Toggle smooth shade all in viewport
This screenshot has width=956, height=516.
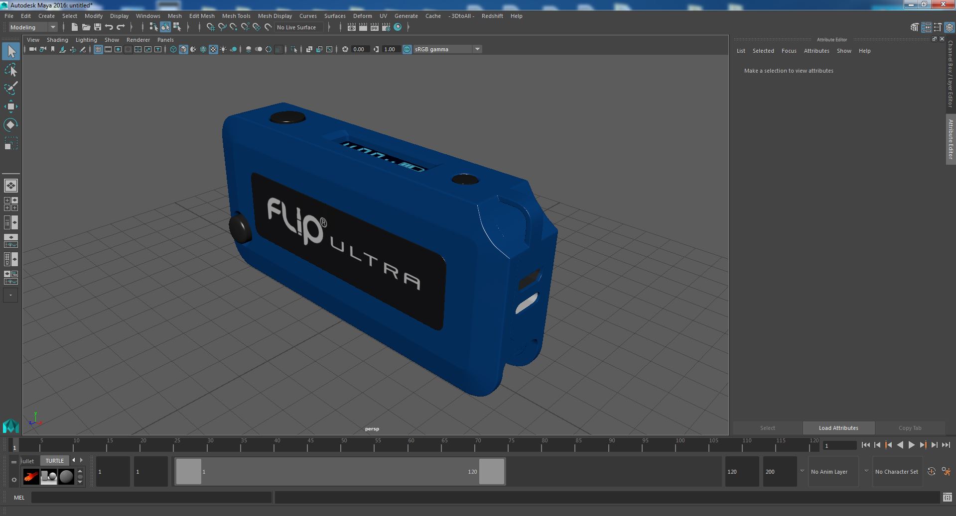coord(183,49)
